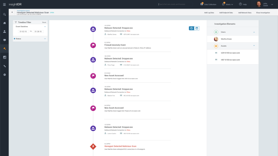Go to Home via the sidebar house icon
This screenshot has height=156, width=278.
[4, 23]
